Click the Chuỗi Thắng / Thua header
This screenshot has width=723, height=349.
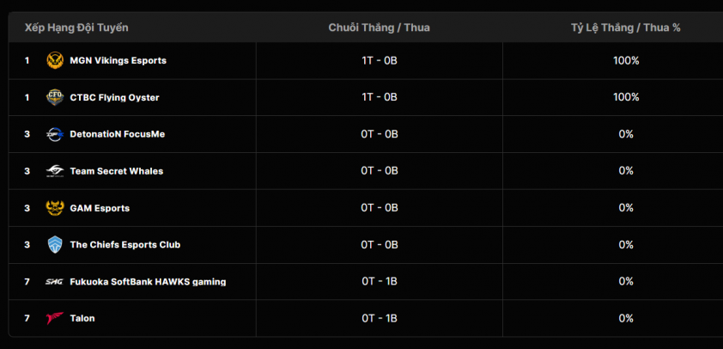pyautogui.click(x=379, y=28)
